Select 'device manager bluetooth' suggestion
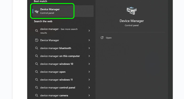Viewport: 184px width, 99px height. (x=63, y=48)
